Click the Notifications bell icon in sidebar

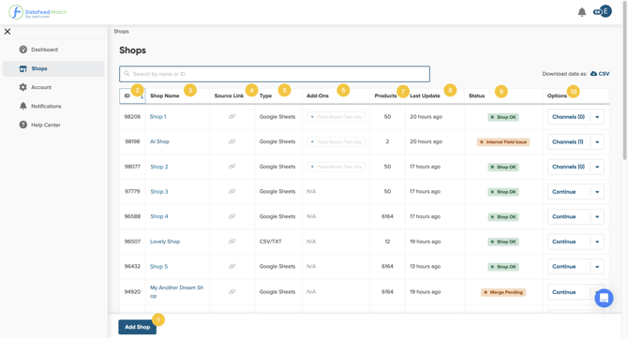click(x=23, y=106)
